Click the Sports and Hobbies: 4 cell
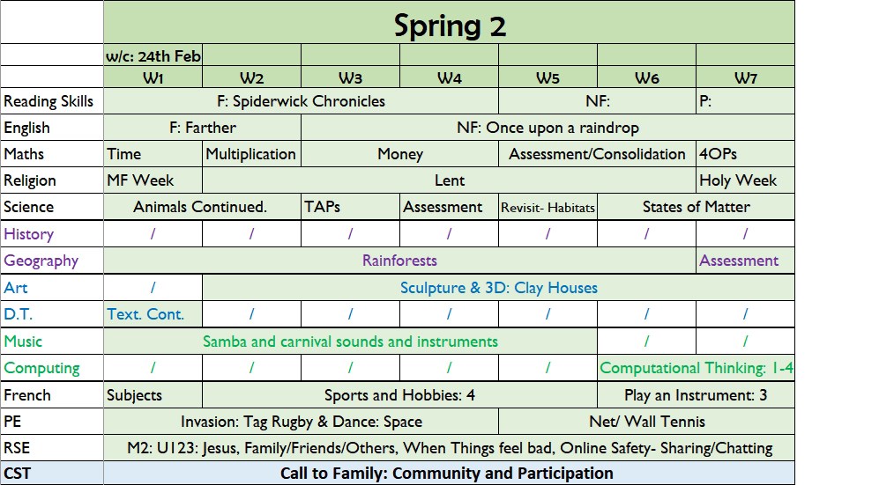The height and width of the screenshot is (485, 894). 399,395
